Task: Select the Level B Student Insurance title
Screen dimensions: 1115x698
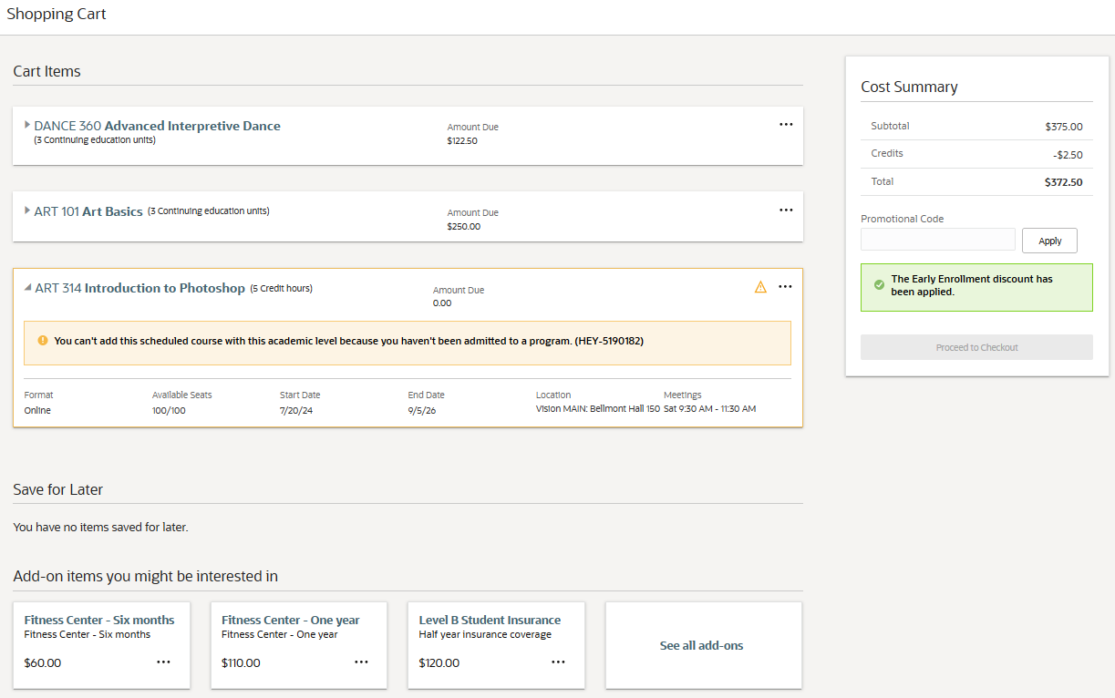Action: [x=490, y=620]
